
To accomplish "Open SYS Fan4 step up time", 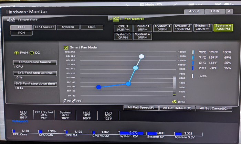I will (x=35, y=73).
